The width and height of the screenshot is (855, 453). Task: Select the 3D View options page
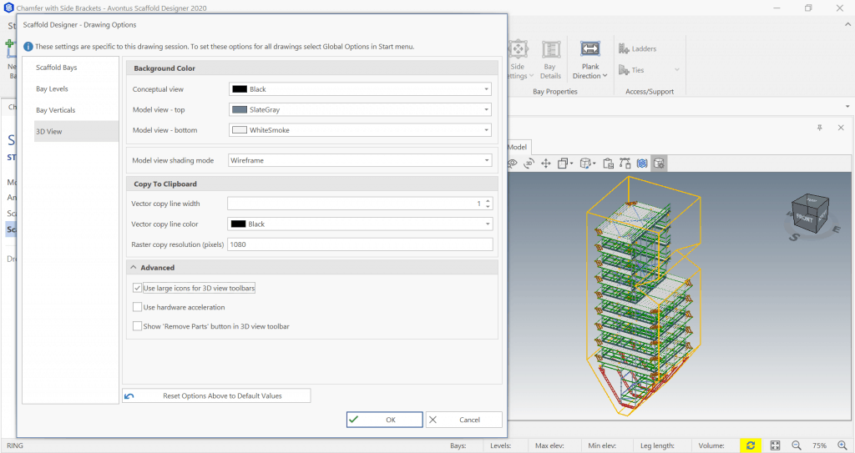pyautogui.click(x=76, y=131)
